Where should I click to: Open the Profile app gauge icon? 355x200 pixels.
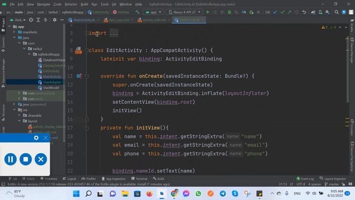click(244, 12)
